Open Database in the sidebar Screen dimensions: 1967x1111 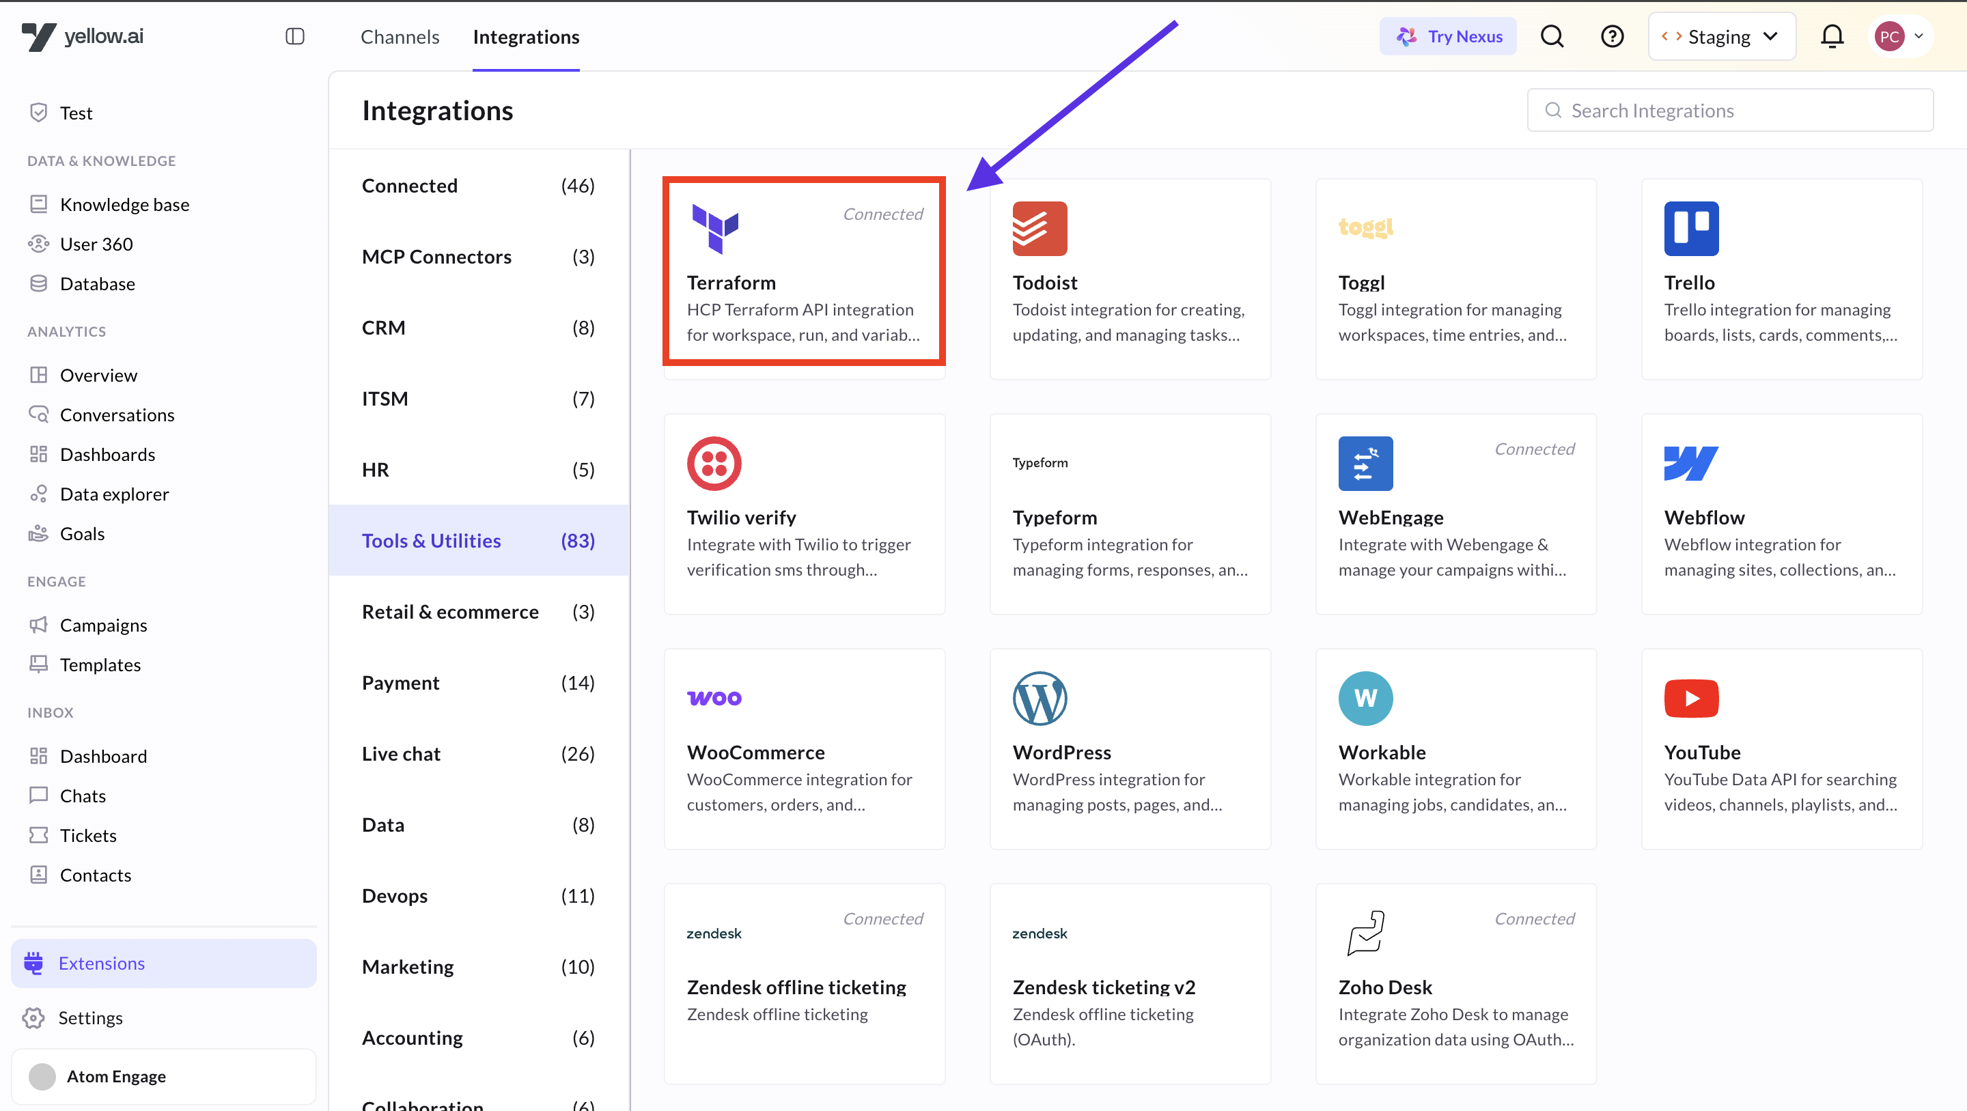tap(164, 283)
